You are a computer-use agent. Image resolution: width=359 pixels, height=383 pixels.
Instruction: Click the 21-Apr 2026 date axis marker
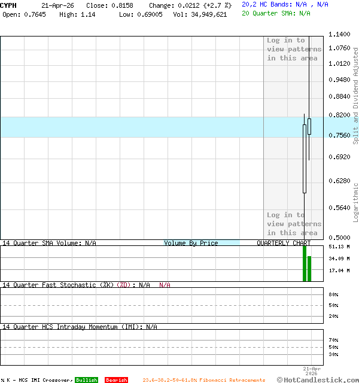(x=312, y=371)
